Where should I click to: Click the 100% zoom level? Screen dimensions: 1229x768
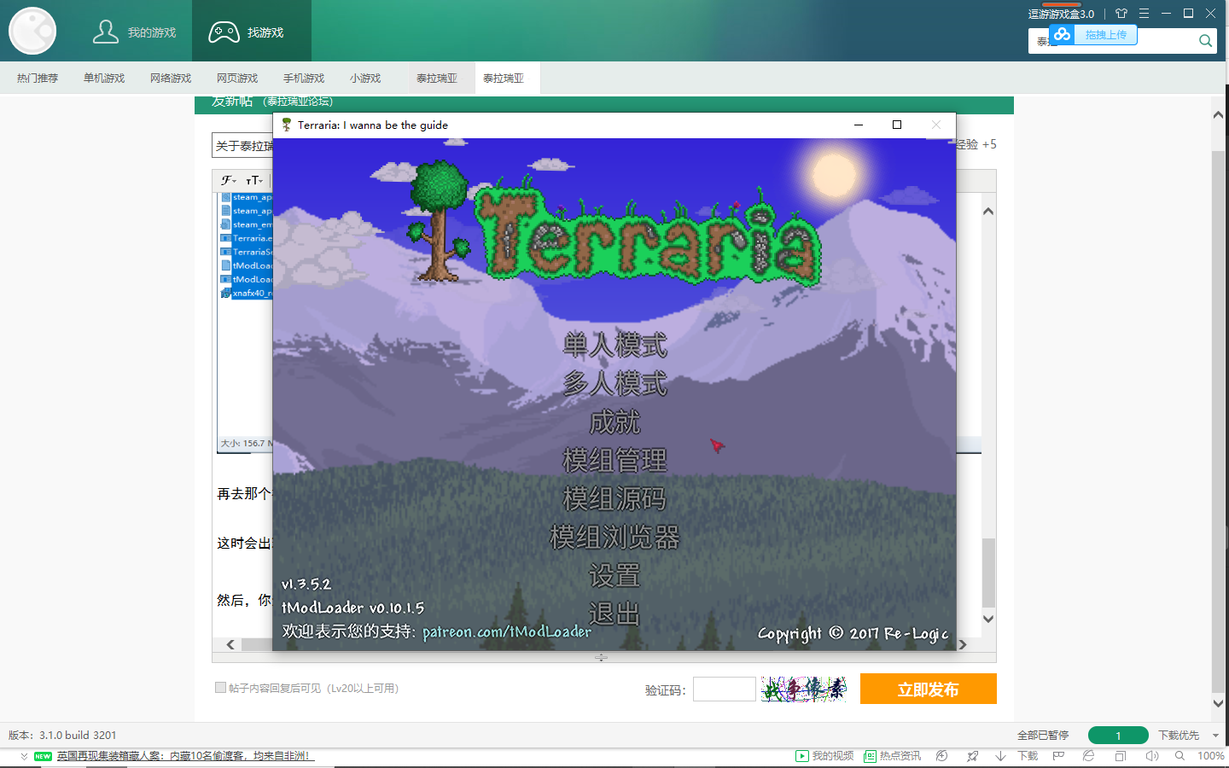[x=1210, y=756]
